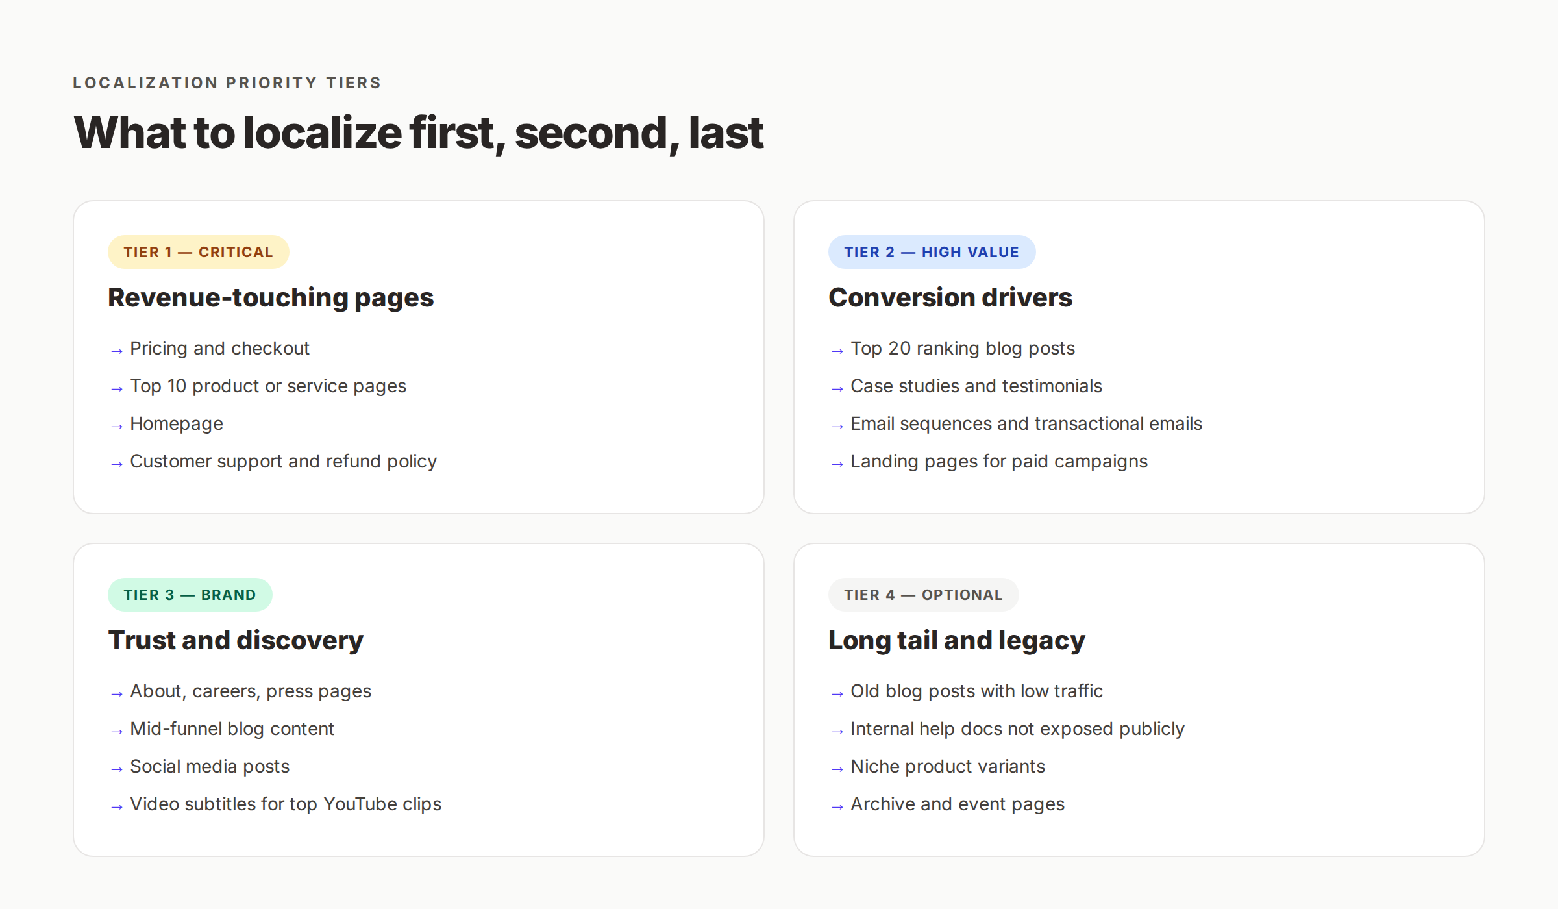The width and height of the screenshot is (1558, 909).
Task: Click the arrow bullet beside 'Pricing and checkout'
Action: [x=117, y=351]
